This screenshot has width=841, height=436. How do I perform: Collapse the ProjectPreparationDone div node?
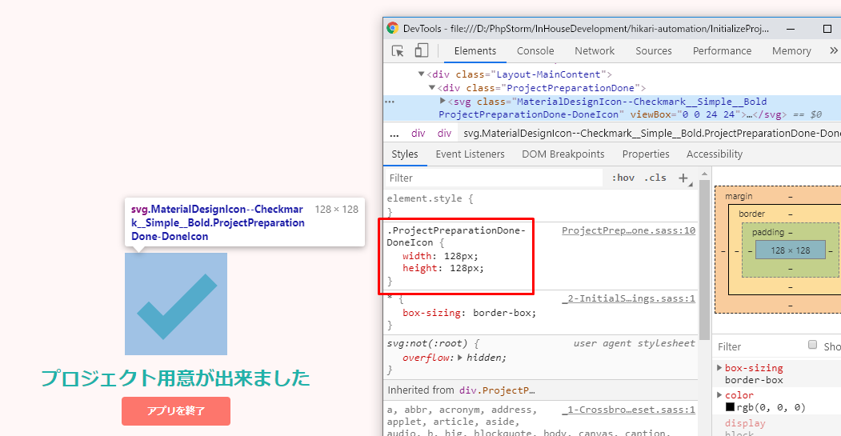[x=432, y=87]
